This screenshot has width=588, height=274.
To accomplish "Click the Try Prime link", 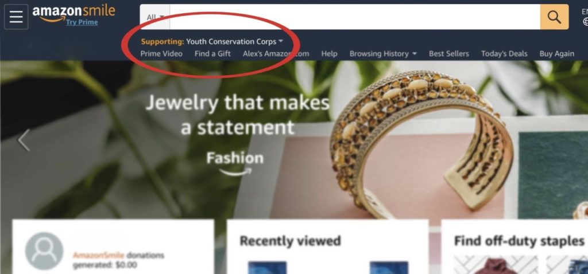I will pyautogui.click(x=82, y=22).
